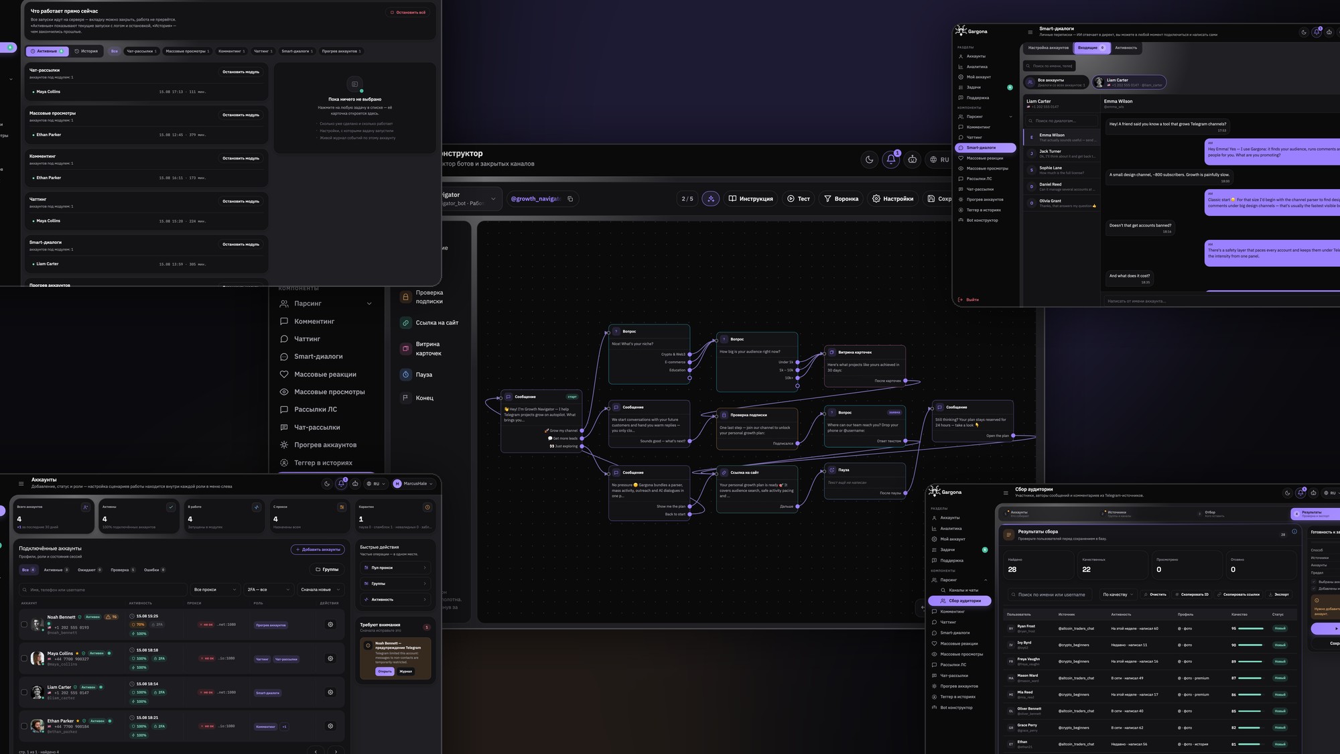Image resolution: width=1340 pixels, height=754 pixels.
Task: Open the hamburger menu in the Сбор аудитории window
Action: [x=1006, y=493]
